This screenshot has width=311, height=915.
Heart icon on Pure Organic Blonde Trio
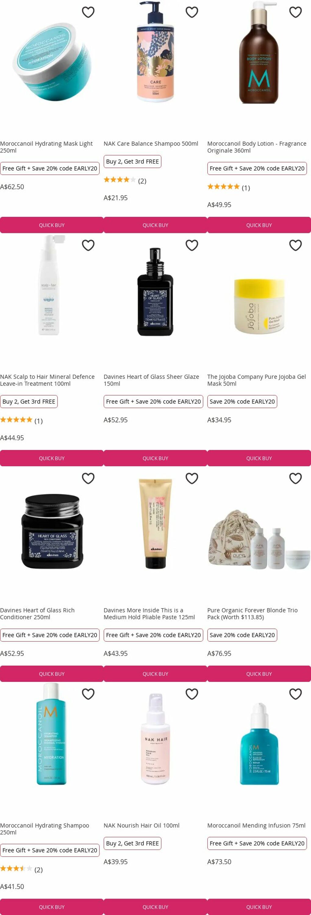click(295, 478)
